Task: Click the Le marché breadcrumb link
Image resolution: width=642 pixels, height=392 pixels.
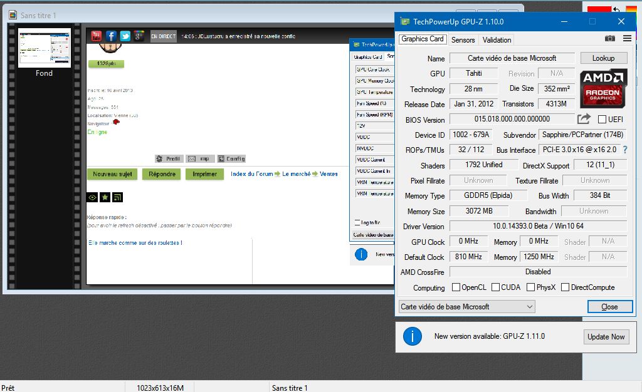Action: 296,173
